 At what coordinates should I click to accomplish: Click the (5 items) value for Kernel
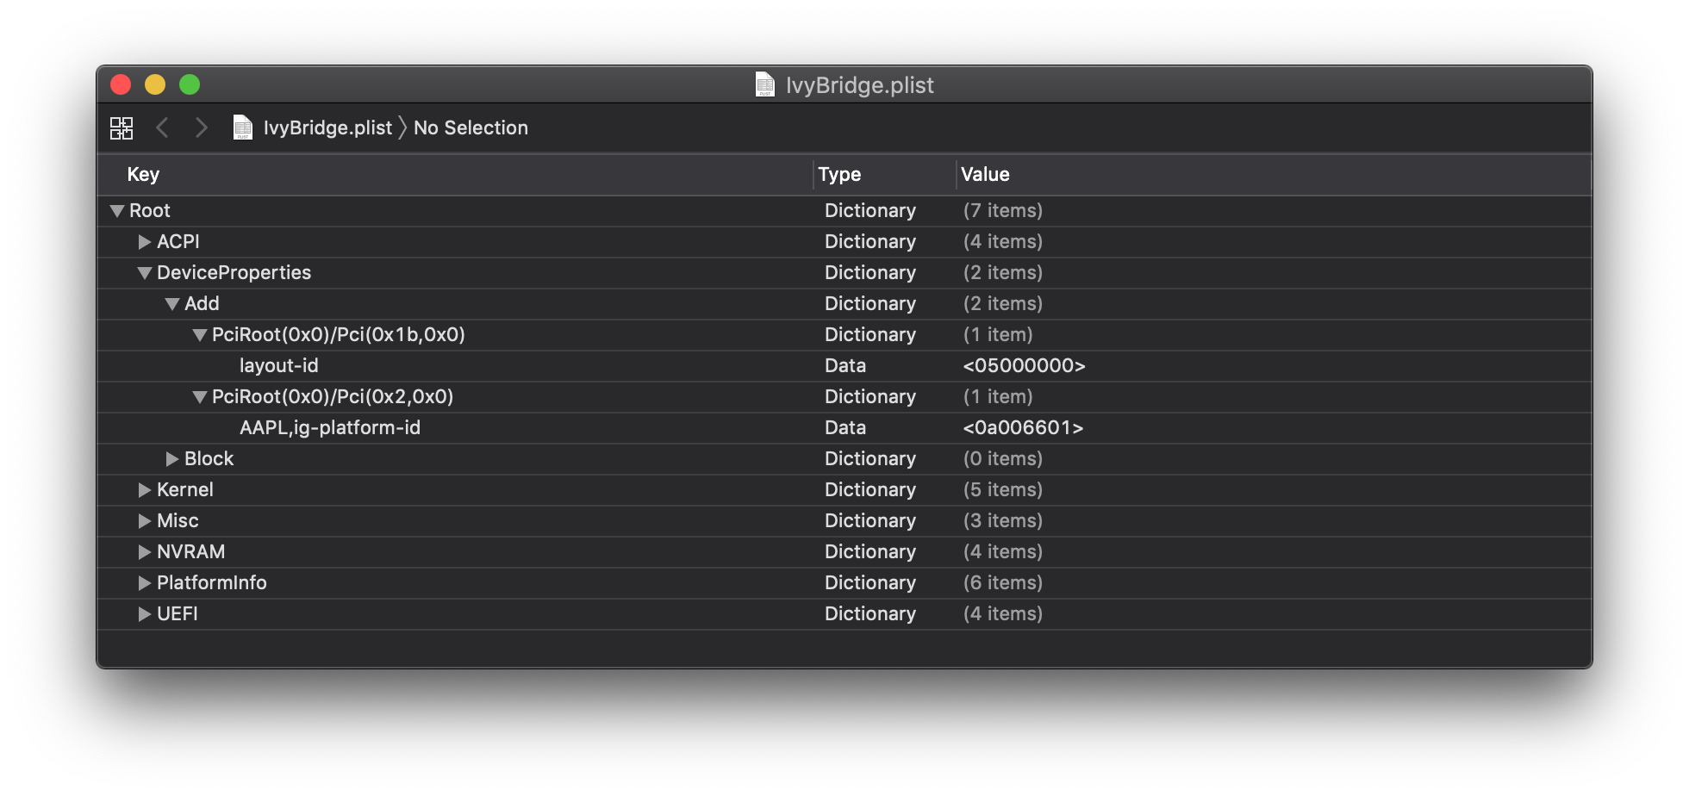pyautogui.click(x=1003, y=489)
